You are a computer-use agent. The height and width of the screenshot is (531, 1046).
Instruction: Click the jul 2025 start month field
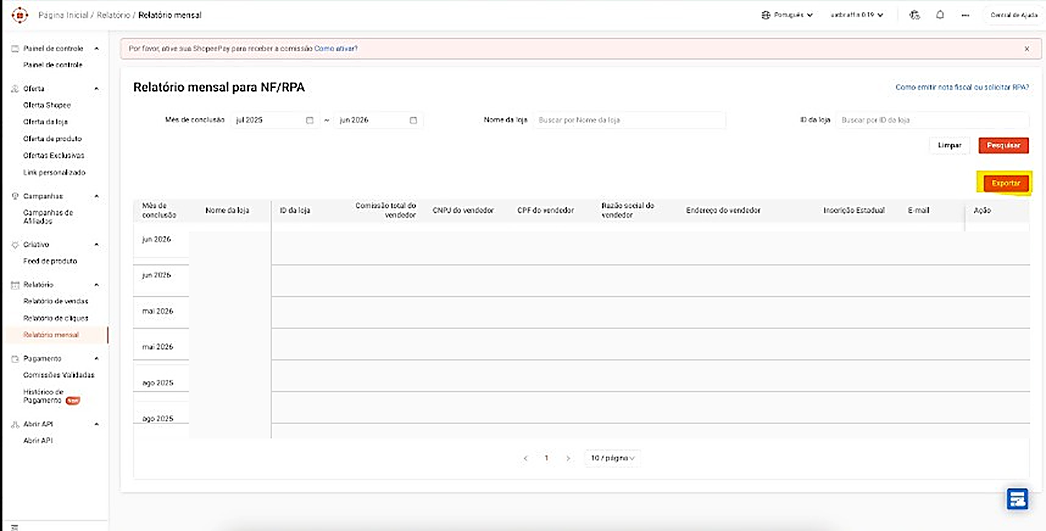275,120
